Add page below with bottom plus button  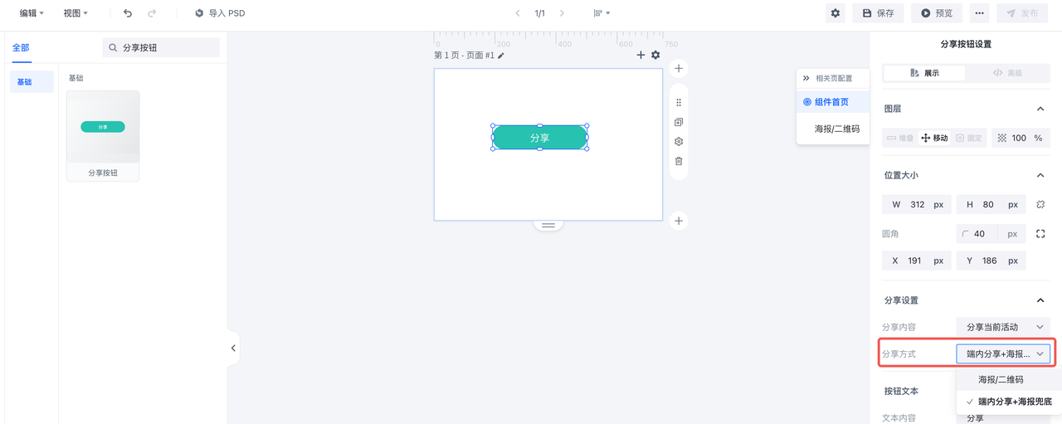(679, 221)
